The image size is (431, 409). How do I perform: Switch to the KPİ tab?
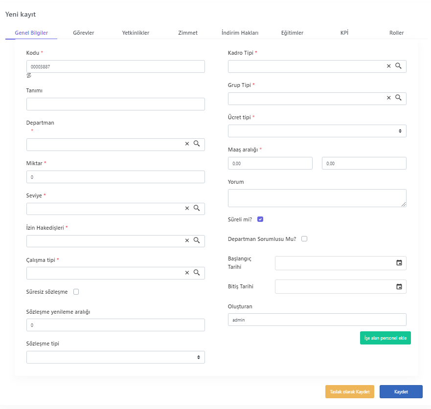click(344, 33)
